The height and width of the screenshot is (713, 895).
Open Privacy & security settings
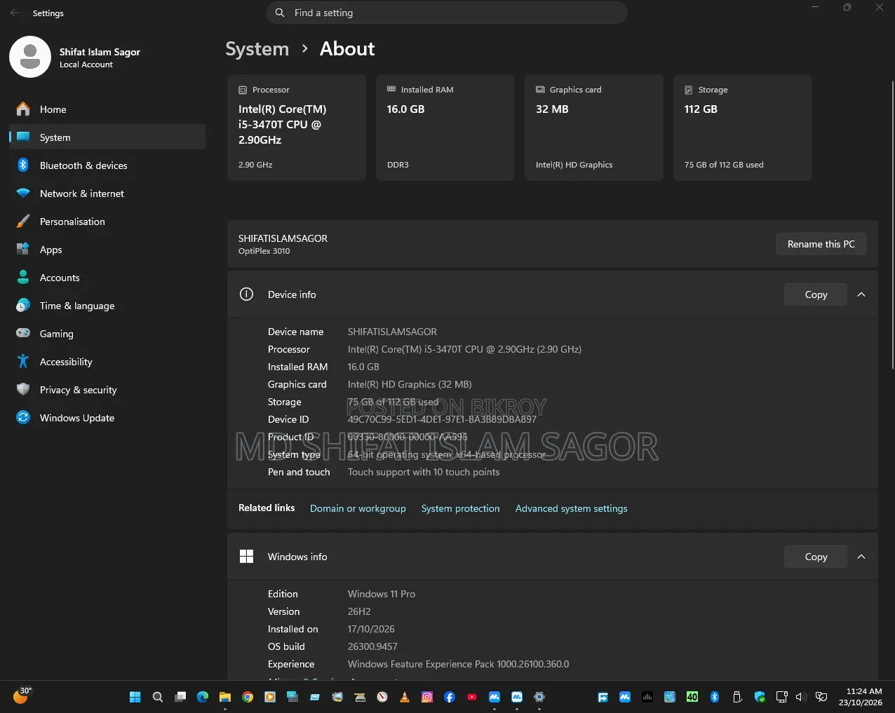click(107, 390)
